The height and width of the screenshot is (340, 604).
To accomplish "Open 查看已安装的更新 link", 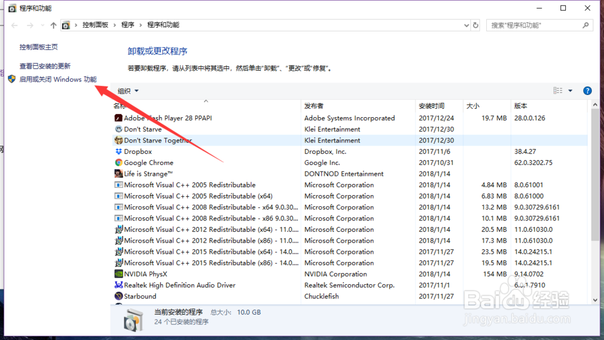I will [x=45, y=66].
